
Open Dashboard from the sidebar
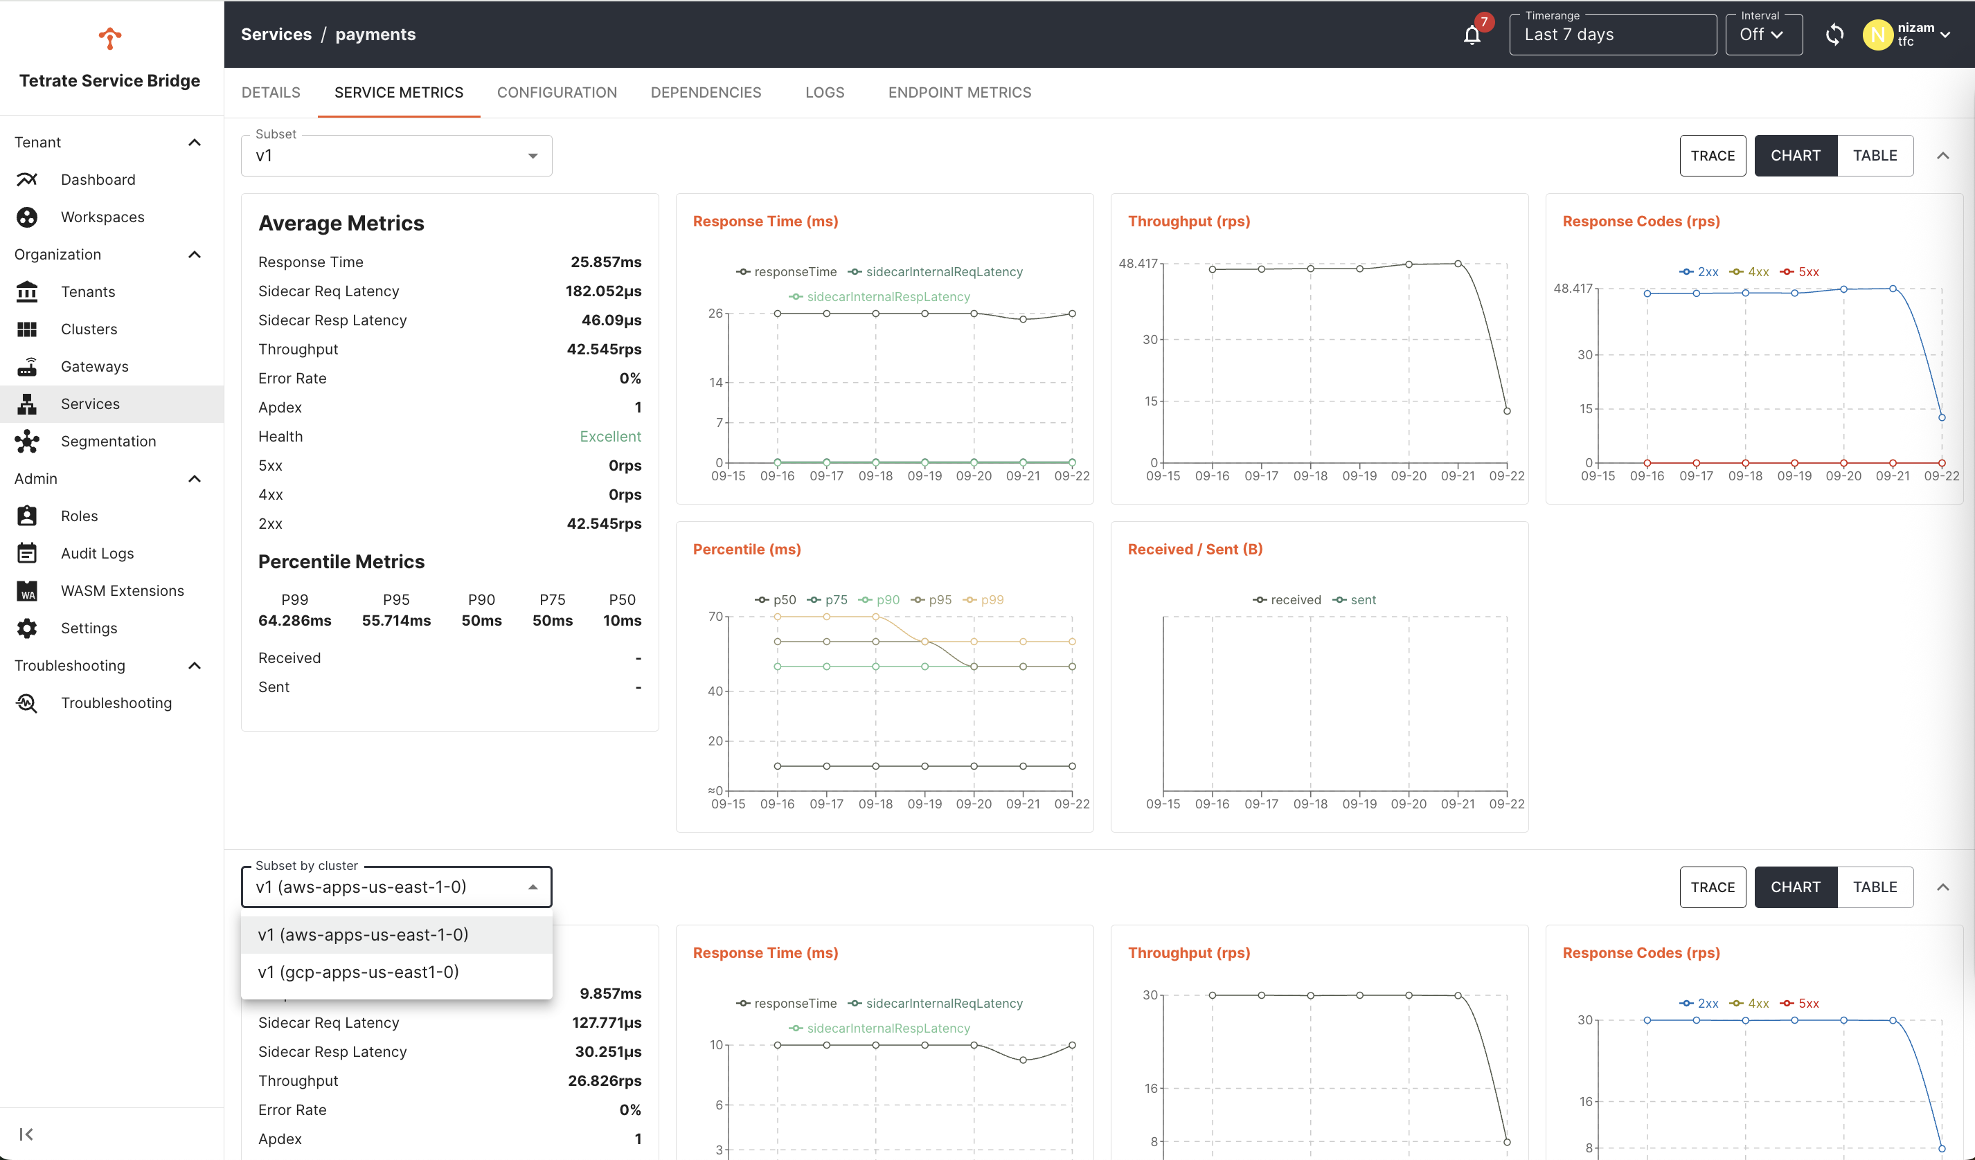click(x=98, y=179)
